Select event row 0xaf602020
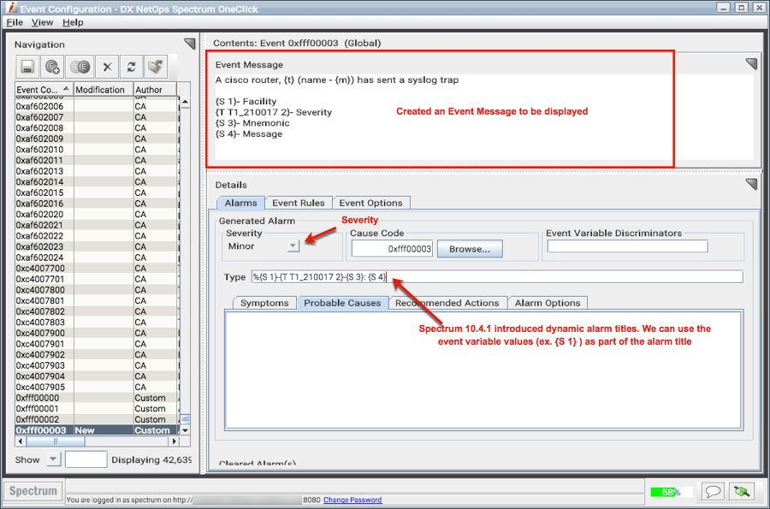770x509 pixels. [x=96, y=215]
